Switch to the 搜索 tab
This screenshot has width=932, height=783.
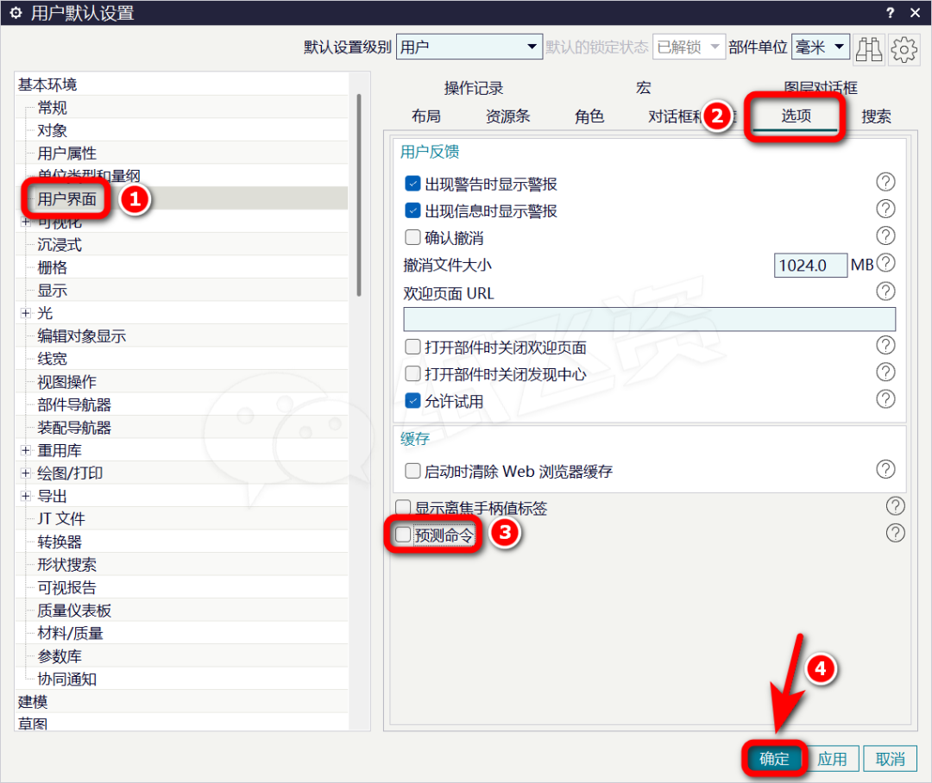876,115
